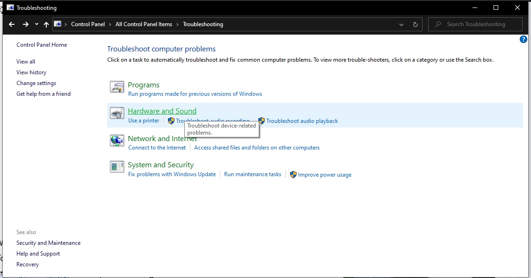Open the blue Help question mark icon

pos(524,40)
